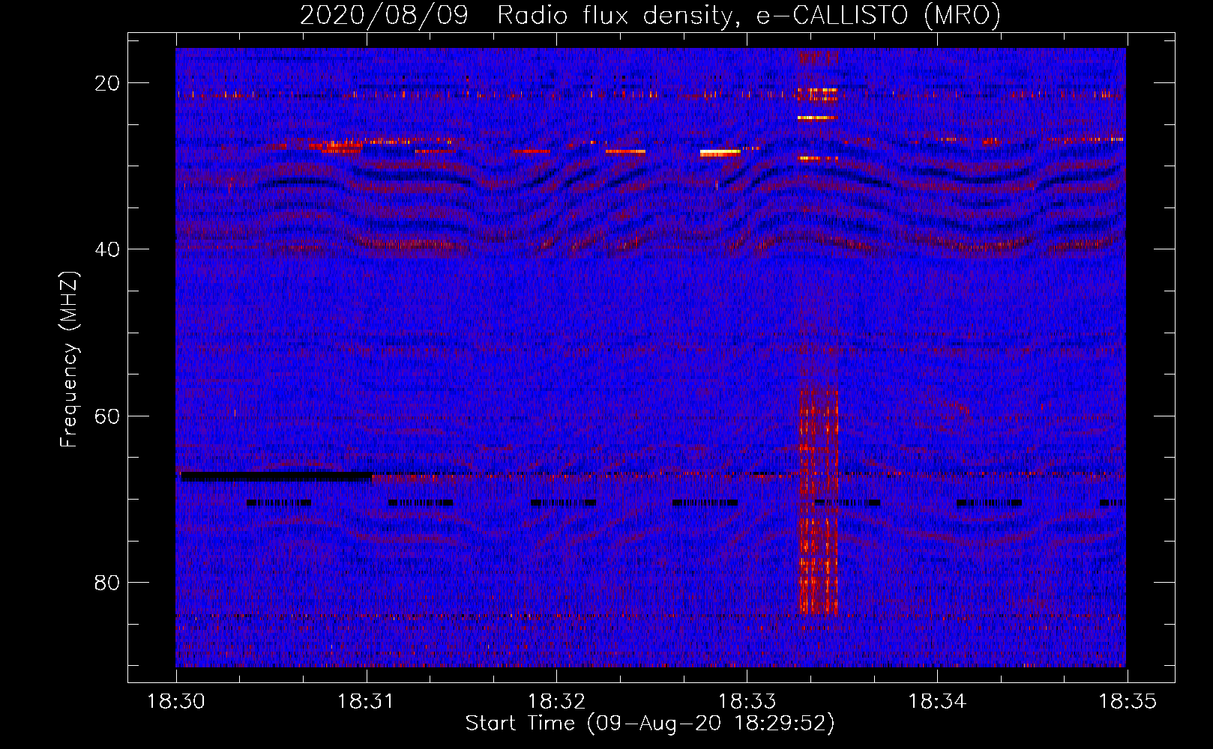
Task: Click the thick black band starting at 18:30
Action: [x=276, y=476]
